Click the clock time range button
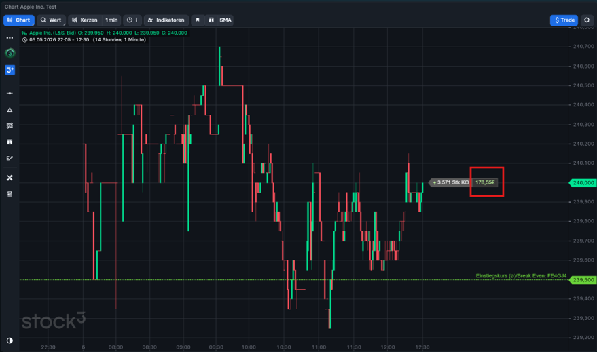 [132, 20]
